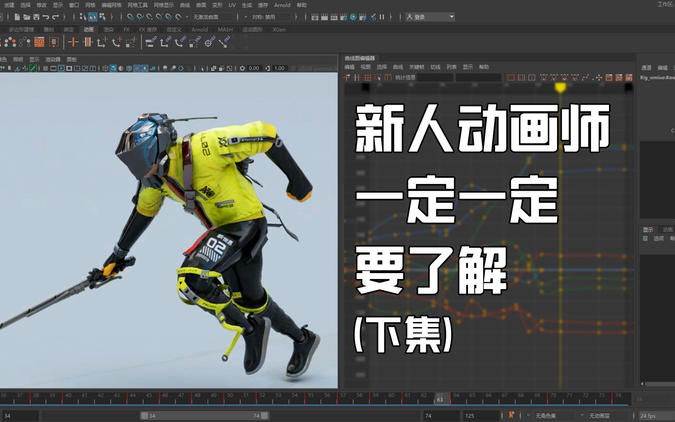Viewport: 675px width, 422px height.
Task: Click the Render Settings clapboard gear icon
Action: click(x=344, y=17)
